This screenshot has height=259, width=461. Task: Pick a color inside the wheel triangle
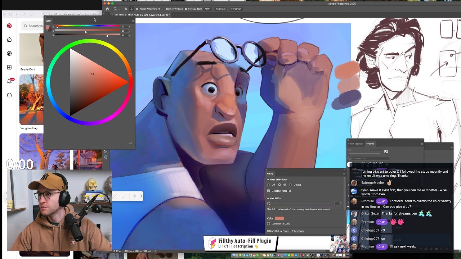click(x=90, y=82)
